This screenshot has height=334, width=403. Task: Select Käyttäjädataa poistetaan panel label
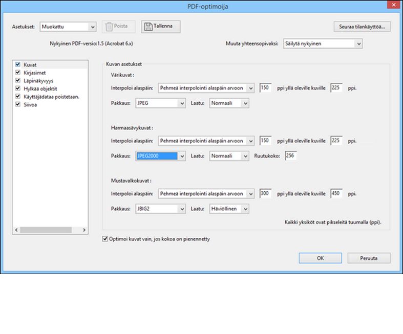coord(51,97)
